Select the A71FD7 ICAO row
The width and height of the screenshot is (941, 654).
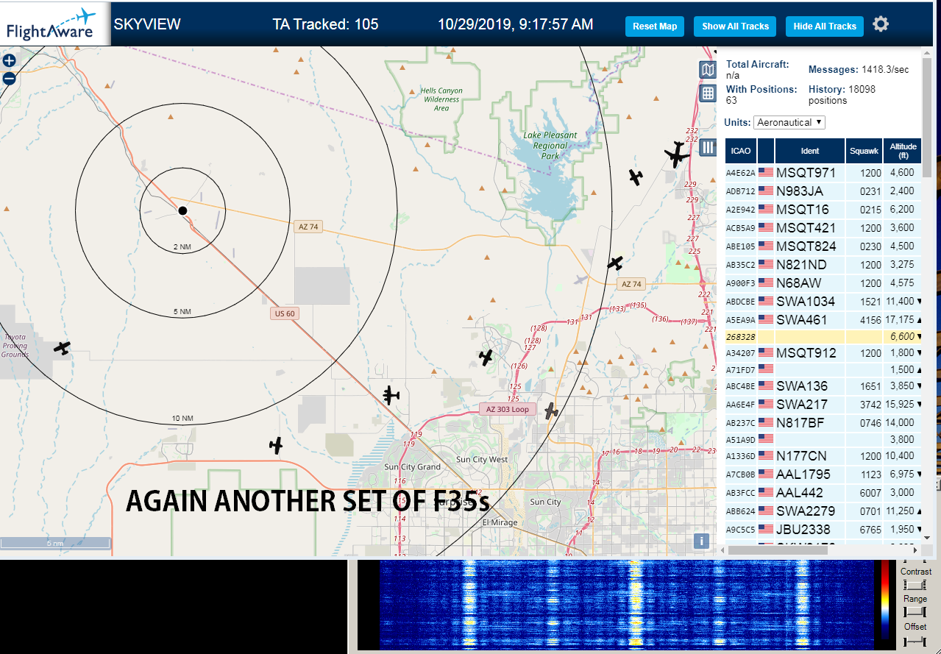pos(823,369)
